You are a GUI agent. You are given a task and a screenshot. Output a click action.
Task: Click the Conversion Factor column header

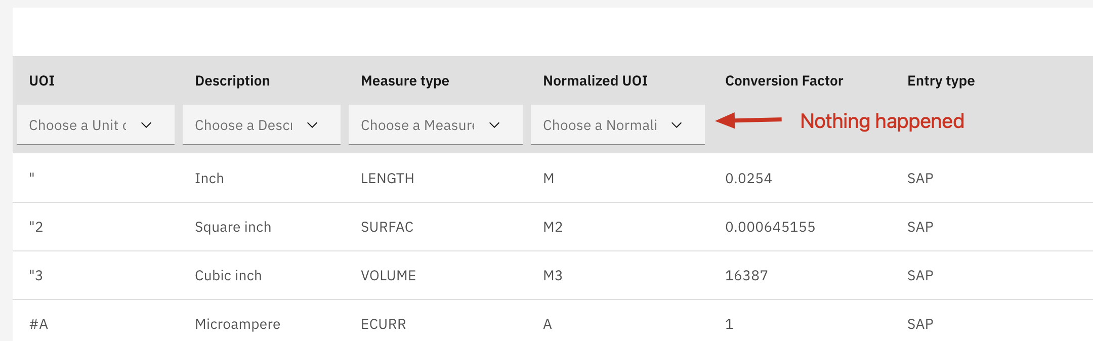pyautogui.click(x=784, y=80)
